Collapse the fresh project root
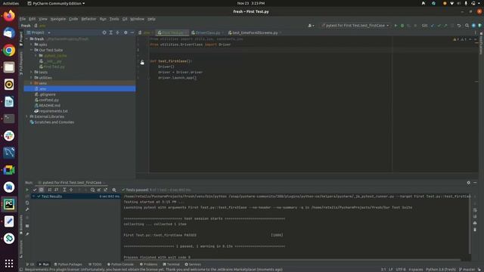Screen dimensions: 484x272 [27, 39]
